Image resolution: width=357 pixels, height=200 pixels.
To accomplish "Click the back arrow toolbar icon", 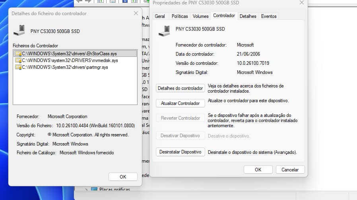I will 79,1.
